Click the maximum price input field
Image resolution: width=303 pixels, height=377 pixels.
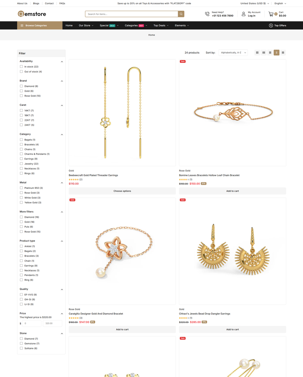pos(52,323)
